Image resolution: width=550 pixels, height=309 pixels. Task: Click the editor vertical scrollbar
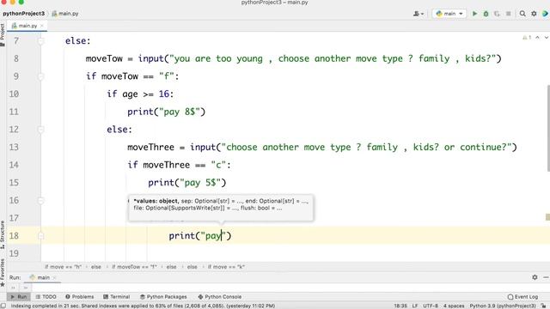click(x=548, y=128)
